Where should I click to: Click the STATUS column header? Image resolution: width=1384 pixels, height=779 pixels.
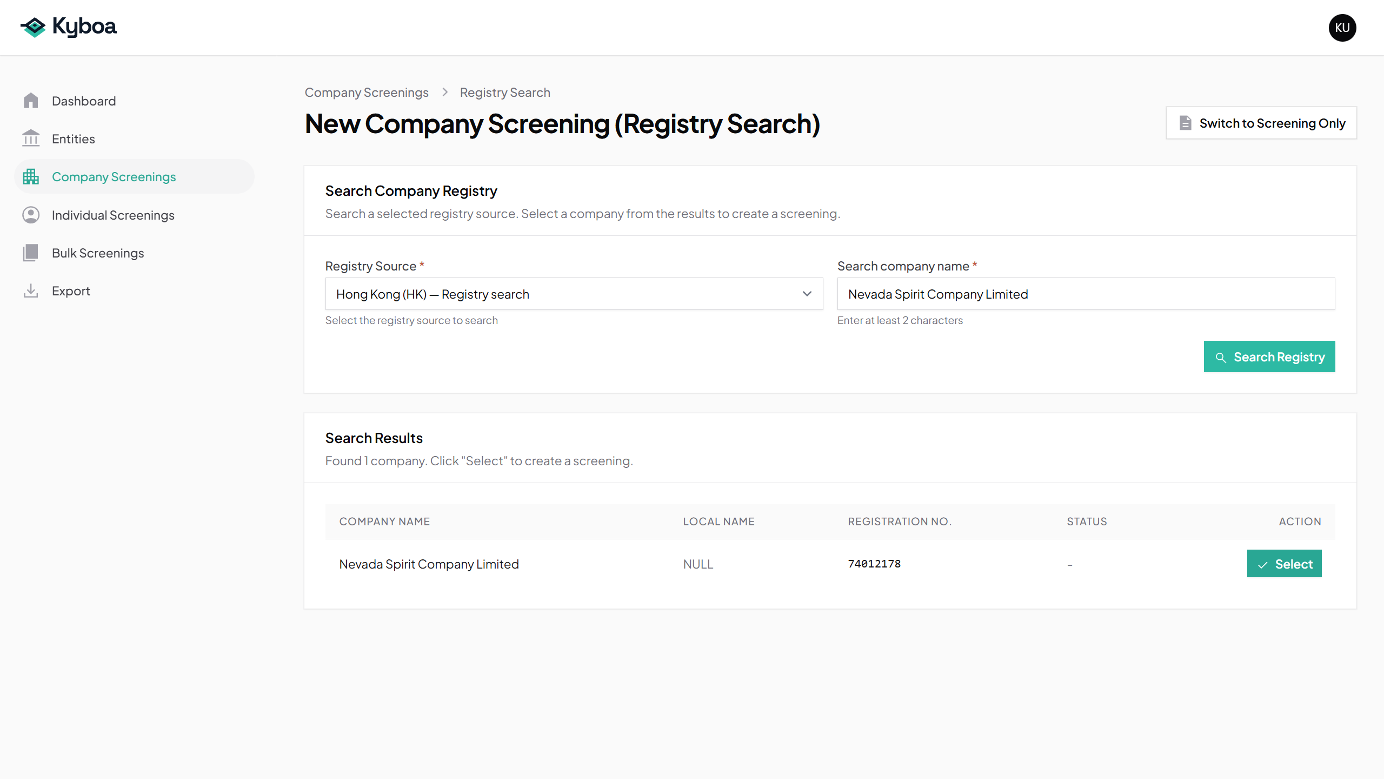(x=1087, y=521)
